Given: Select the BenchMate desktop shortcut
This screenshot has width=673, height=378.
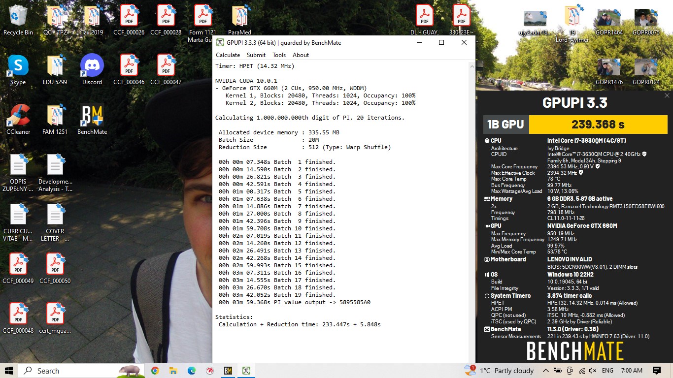Looking at the screenshot, I should pyautogui.click(x=92, y=119).
